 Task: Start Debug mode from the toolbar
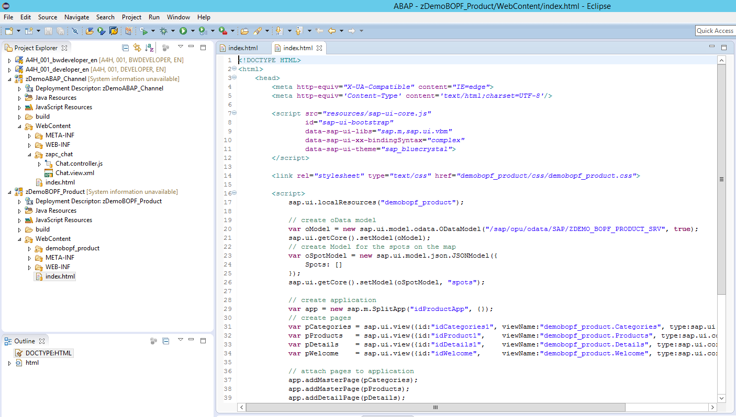(164, 31)
